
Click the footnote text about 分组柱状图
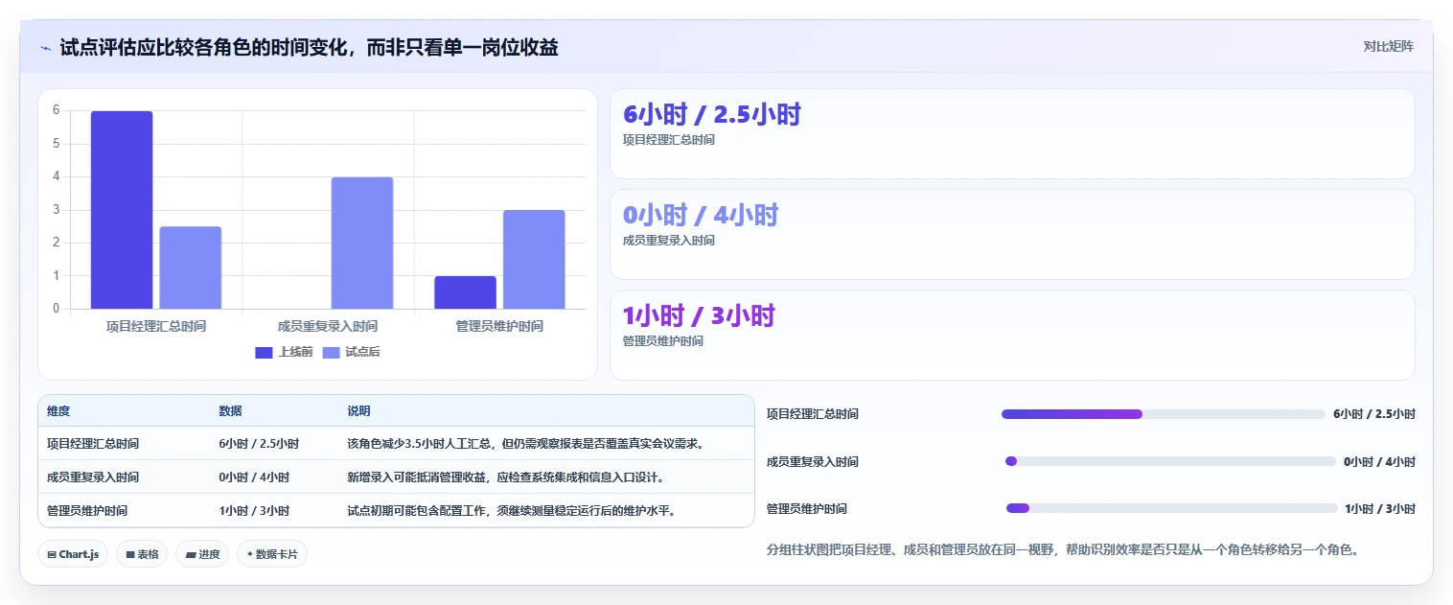coord(1063,550)
